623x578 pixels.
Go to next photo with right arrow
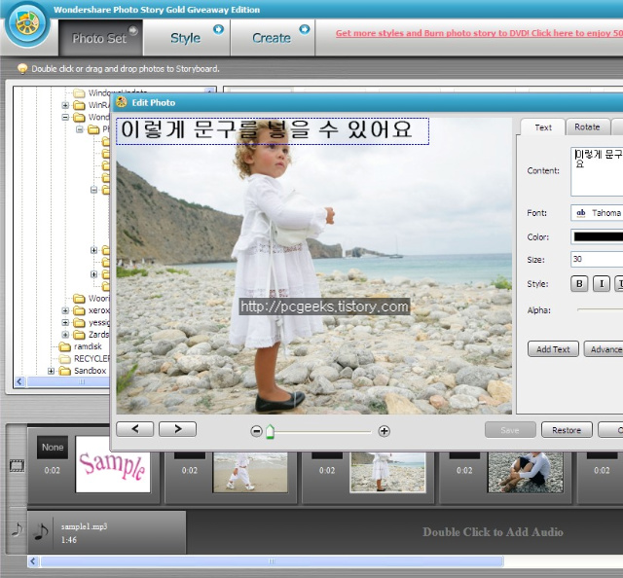[x=177, y=429]
